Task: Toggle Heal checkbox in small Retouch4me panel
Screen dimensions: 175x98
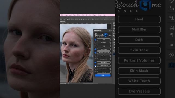Action: pos(95,39)
